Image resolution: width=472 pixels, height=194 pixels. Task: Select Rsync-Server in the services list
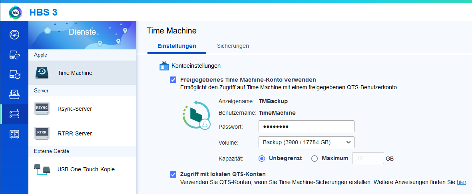click(x=82, y=109)
